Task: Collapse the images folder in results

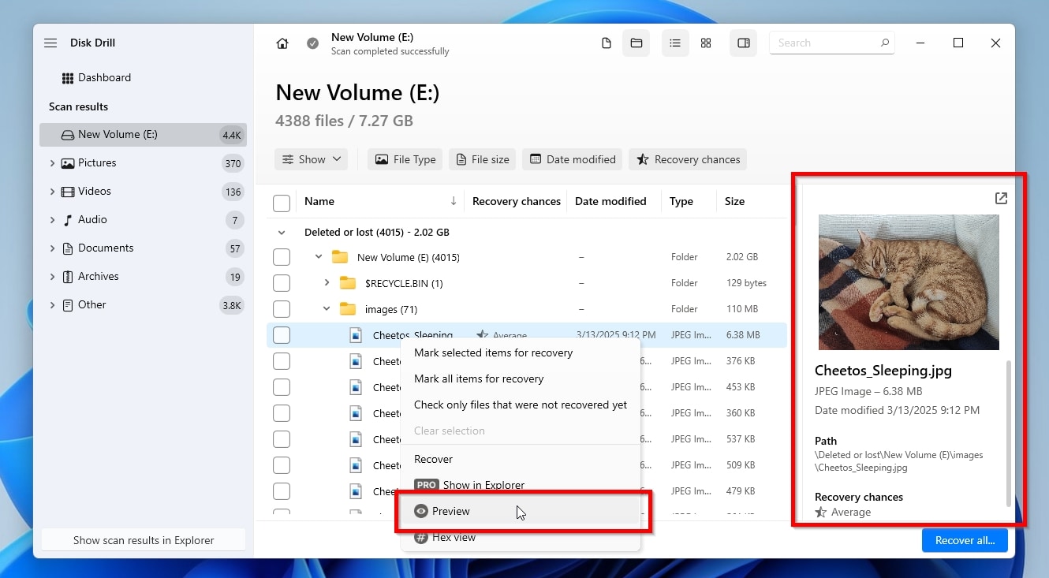Action: point(326,308)
